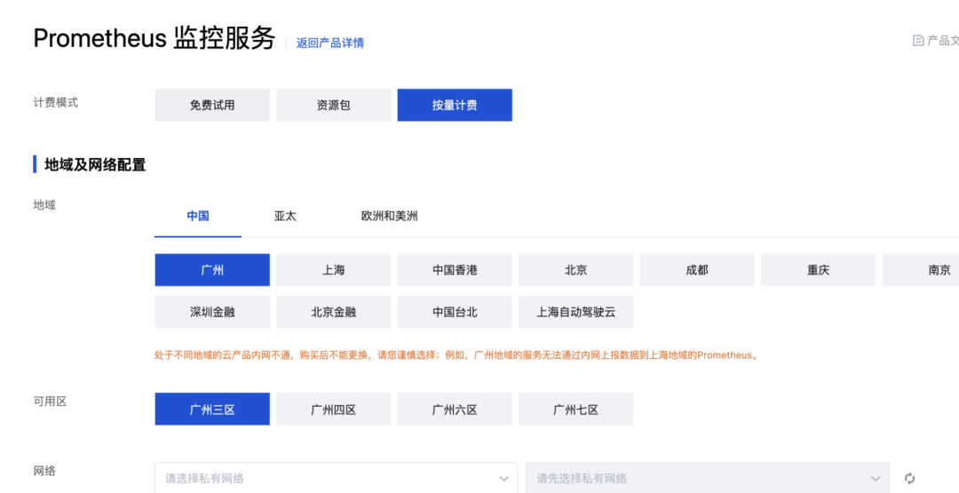
Task: Click the refresh network list icon
Action: (x=909, y=478)
